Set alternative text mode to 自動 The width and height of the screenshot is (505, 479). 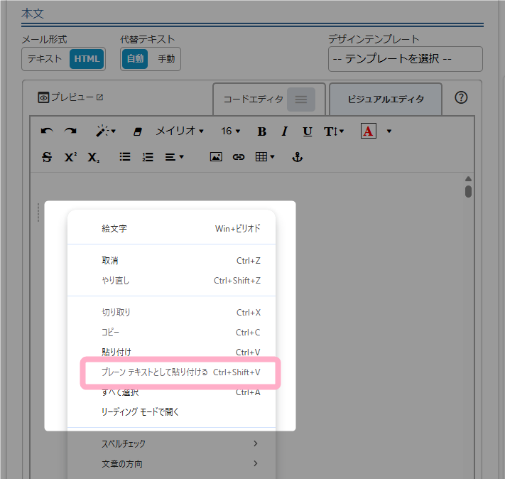point(135,59)
